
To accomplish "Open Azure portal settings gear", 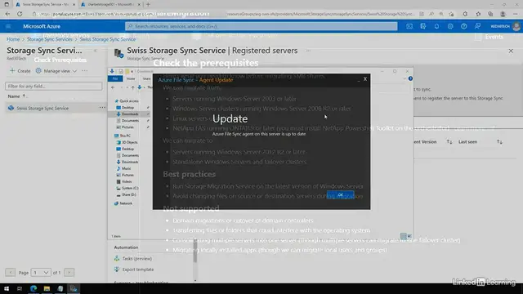I will coord(450,26).
